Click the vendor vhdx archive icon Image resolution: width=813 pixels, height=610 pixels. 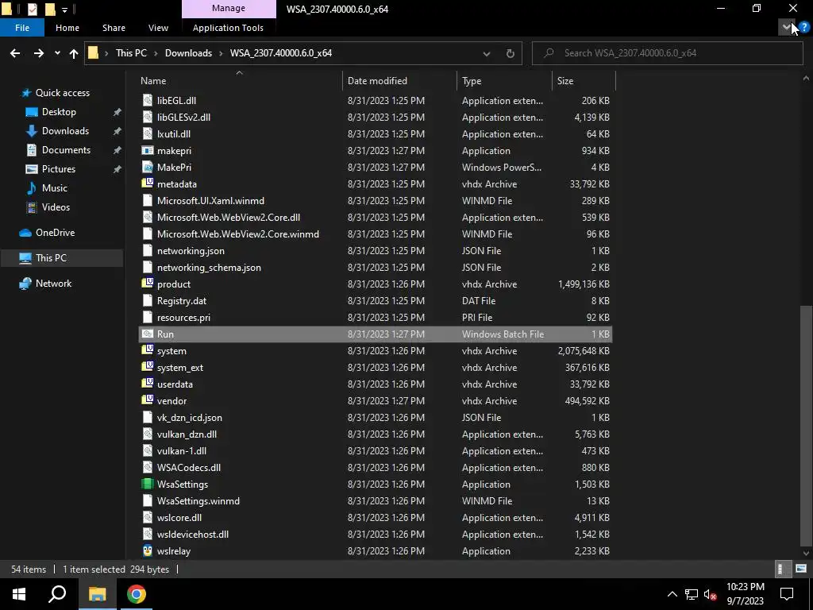tap(148, 400)
